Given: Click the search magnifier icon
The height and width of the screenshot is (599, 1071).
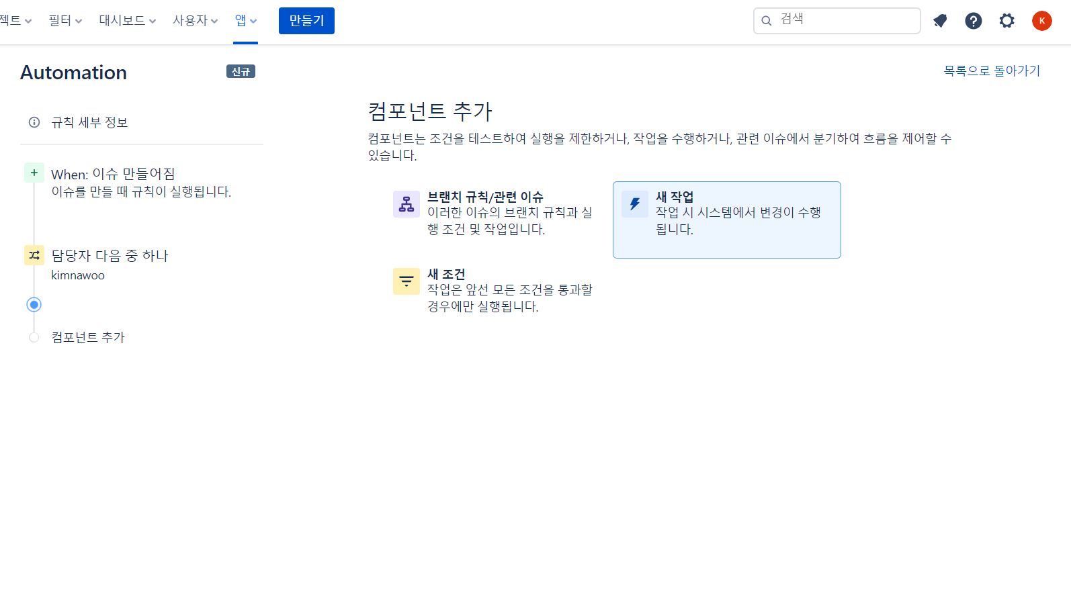Looking at the screenshot, I should click(766, 21).
